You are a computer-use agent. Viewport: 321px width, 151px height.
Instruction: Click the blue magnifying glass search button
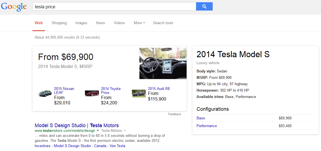[x=204, y=6]
